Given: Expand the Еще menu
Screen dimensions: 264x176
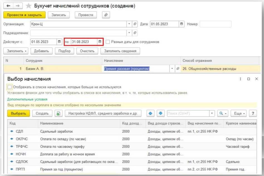Looking at the screenshot, I should pos(239,114).
